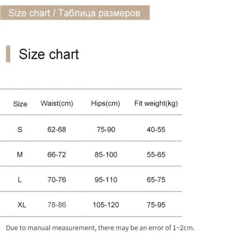Click hips value '85-100'
This screenshot has width=235, height=235.
pyautogui.click(x=106, y=155)
